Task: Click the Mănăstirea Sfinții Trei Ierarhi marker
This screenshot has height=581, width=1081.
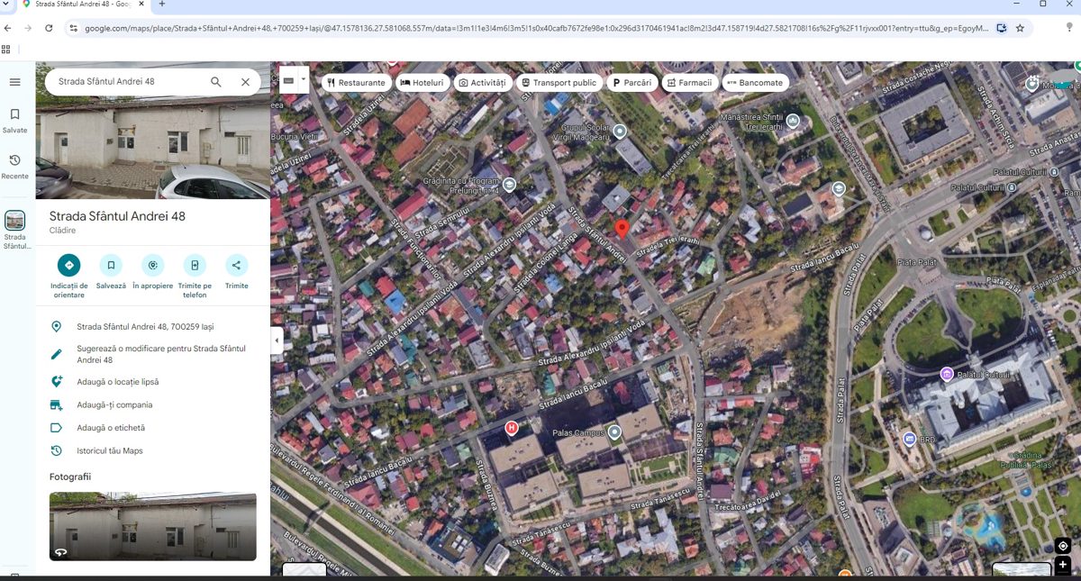Action: (x=793, y=120)
